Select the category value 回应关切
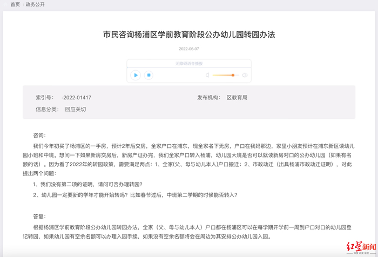The width and height of the screenshot is (378, 257). [76, 109]
